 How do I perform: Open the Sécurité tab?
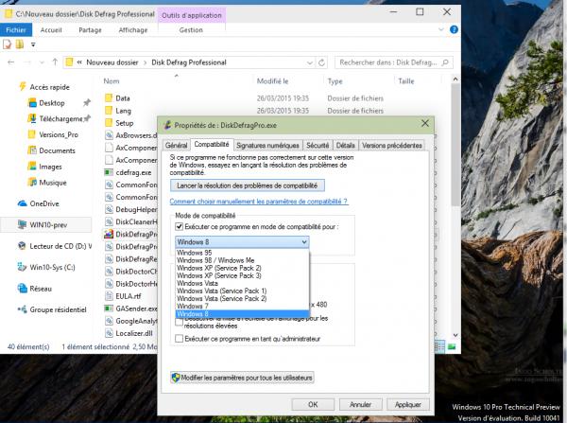(x=318, y=145)
